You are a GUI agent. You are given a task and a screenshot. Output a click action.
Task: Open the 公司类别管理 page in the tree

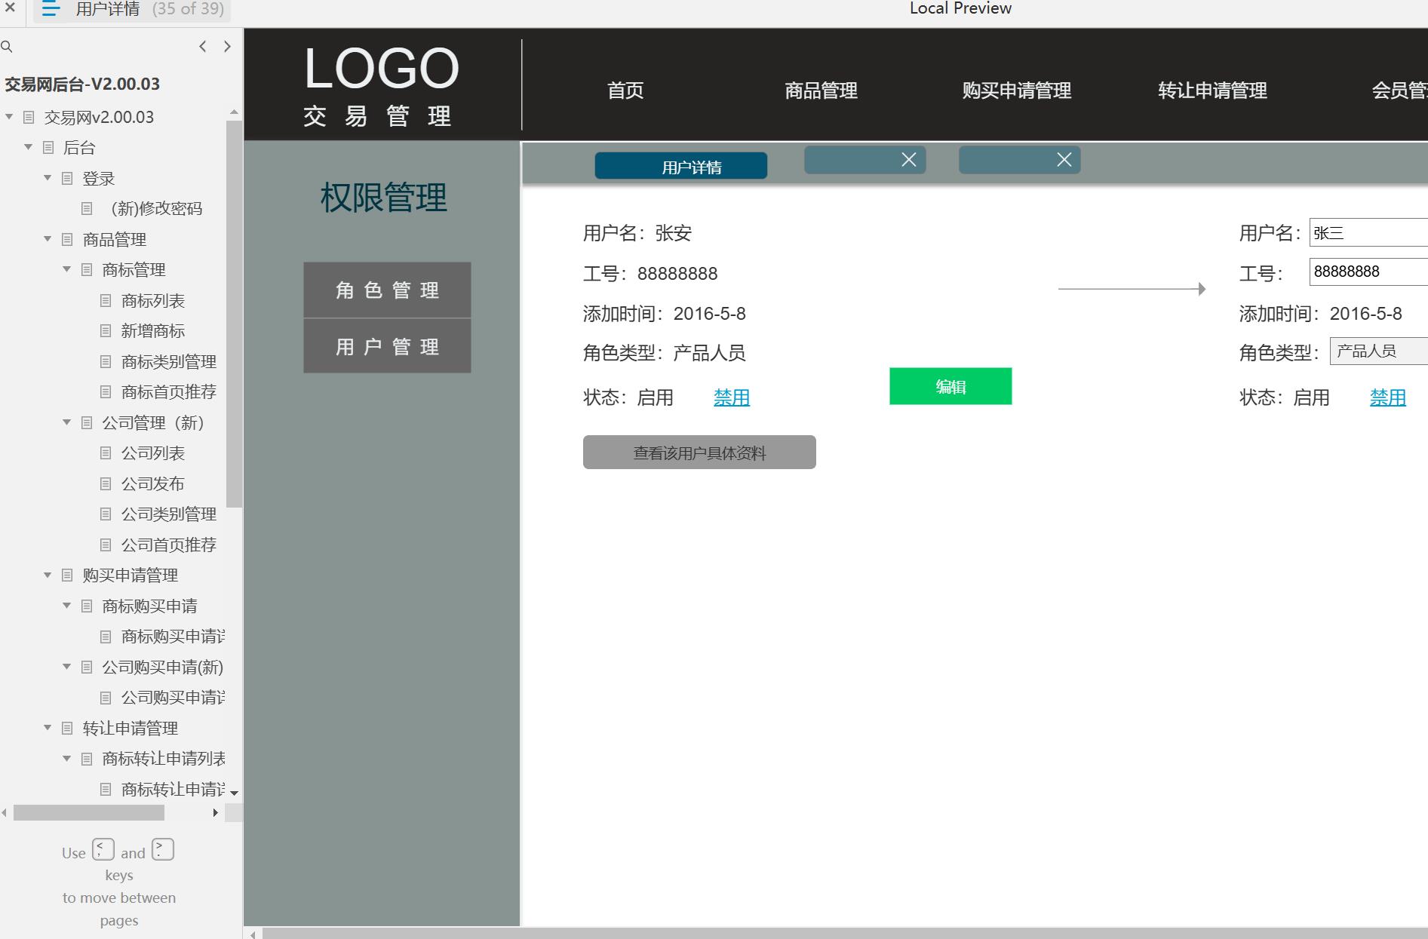169,514
